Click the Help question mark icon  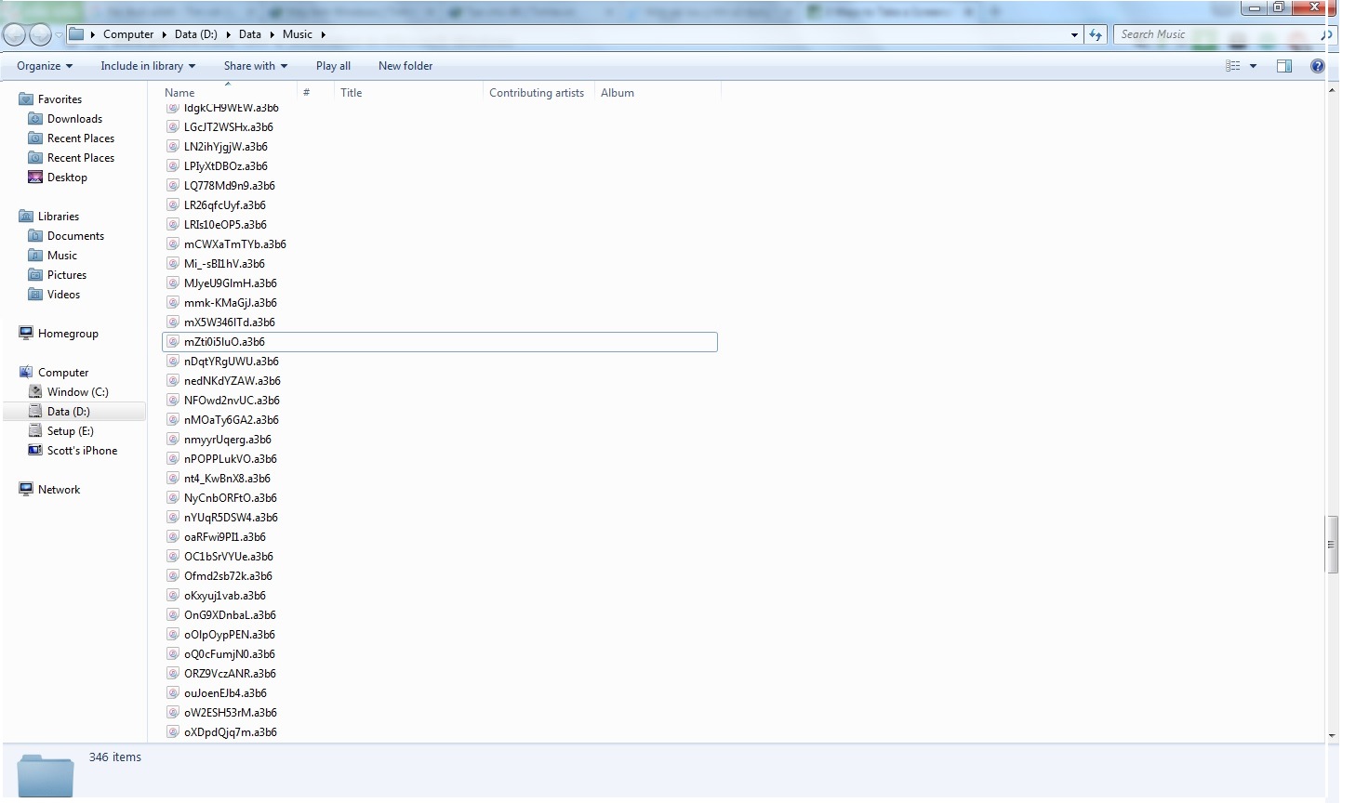click(1317, 66)
